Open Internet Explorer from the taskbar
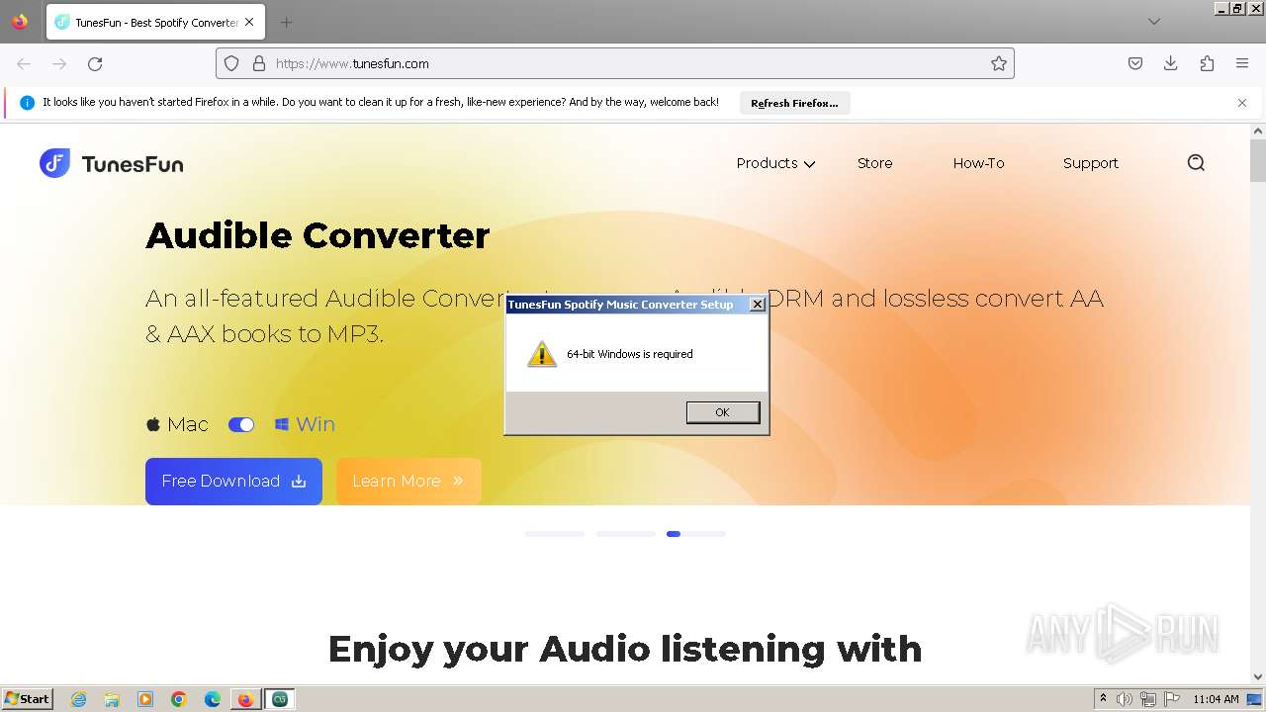 tap(78, 699)
